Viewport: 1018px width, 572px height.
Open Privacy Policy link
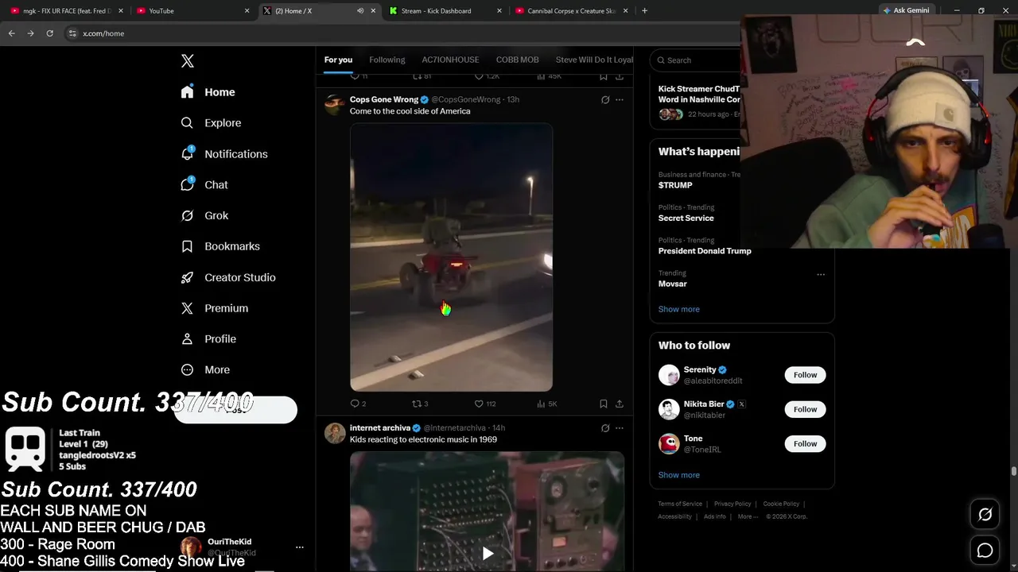point(732,504)
